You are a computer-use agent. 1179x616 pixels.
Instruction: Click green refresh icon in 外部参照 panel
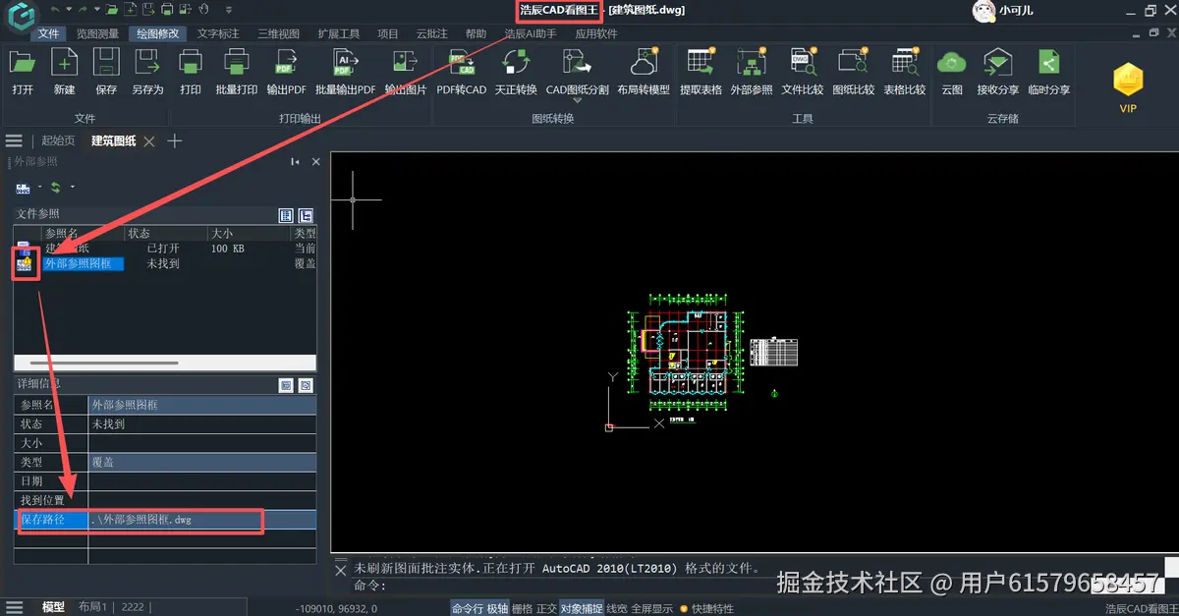(56, 187)
